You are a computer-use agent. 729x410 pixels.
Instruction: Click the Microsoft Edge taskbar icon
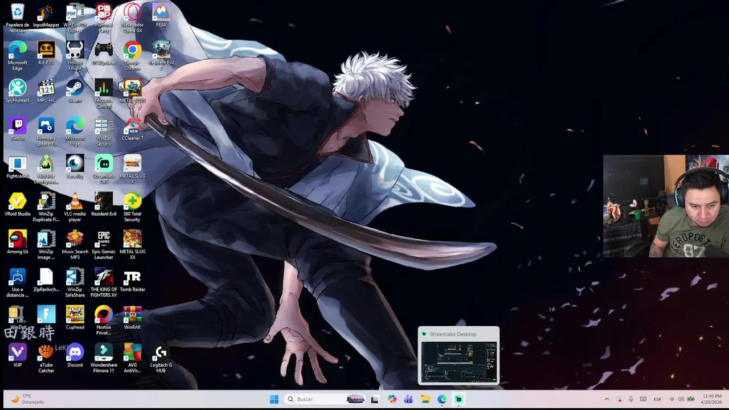(x=442, y=399)
